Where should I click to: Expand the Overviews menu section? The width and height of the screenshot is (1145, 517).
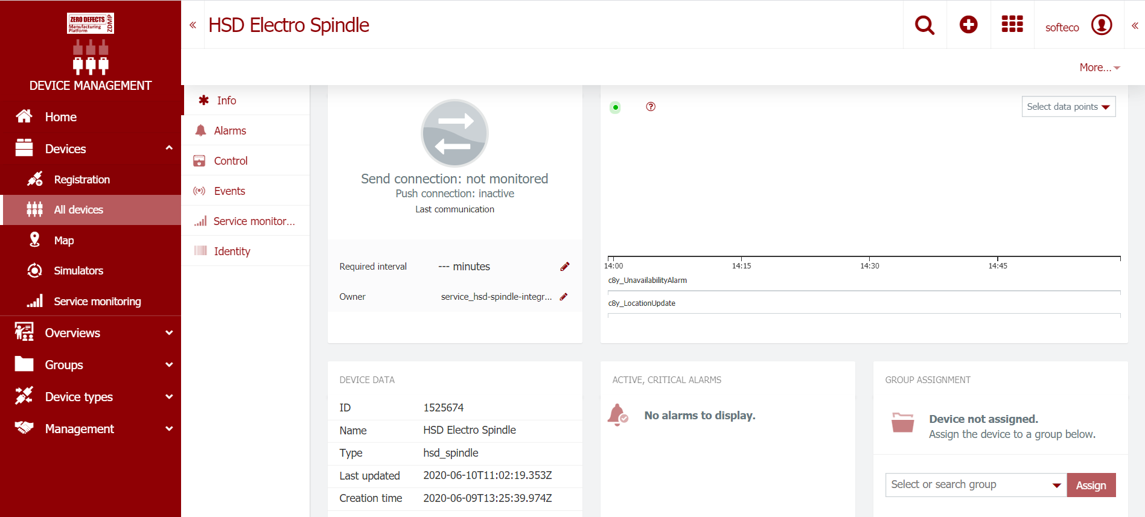point(169,332)
